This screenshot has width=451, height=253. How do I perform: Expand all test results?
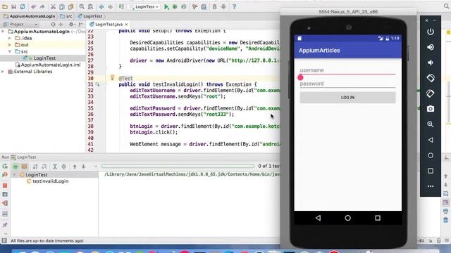coord(55,166)
